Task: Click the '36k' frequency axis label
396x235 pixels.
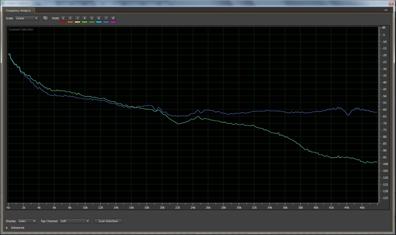Action: click(x=285, y=208)
